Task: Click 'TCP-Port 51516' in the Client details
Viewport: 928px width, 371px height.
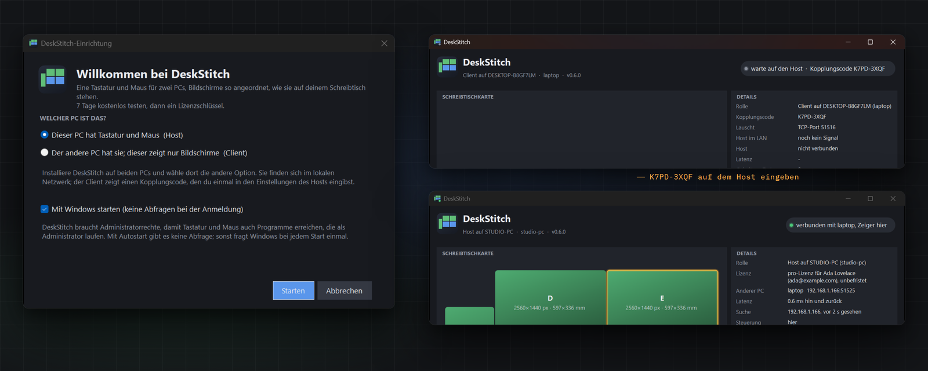Action: pos(817,128)
